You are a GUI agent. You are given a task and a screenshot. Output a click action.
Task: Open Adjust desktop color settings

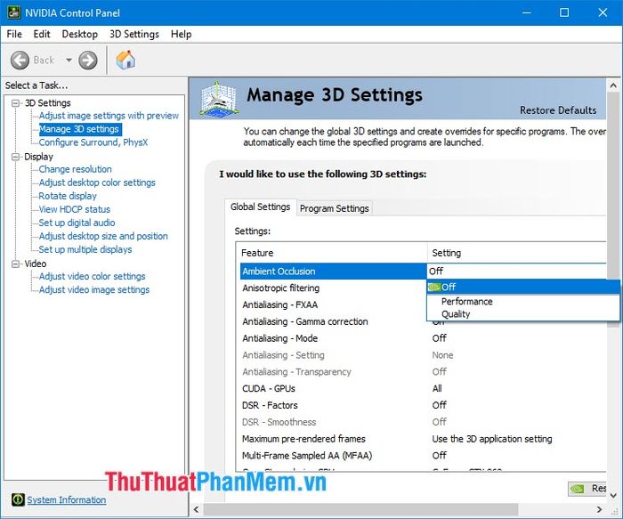click(97, 182)
